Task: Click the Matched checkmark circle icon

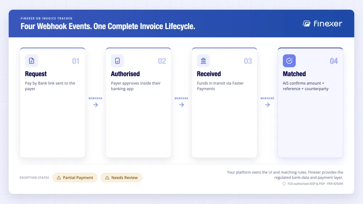Action: pyautogui.click(x=289, y=61)
